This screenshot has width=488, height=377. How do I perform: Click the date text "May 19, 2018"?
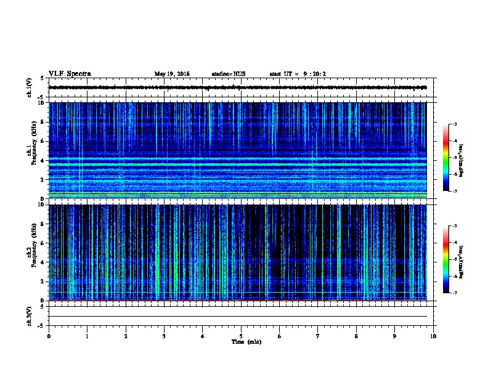pyautogui.click(x=172, y=74)
